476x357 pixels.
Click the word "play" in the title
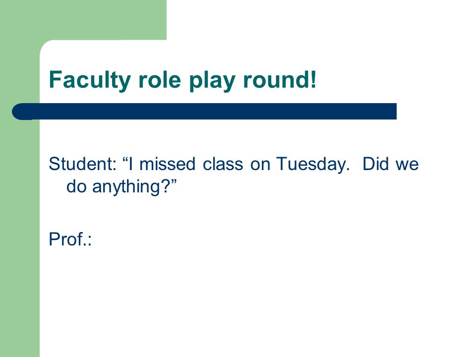click(x=212, y=80)
